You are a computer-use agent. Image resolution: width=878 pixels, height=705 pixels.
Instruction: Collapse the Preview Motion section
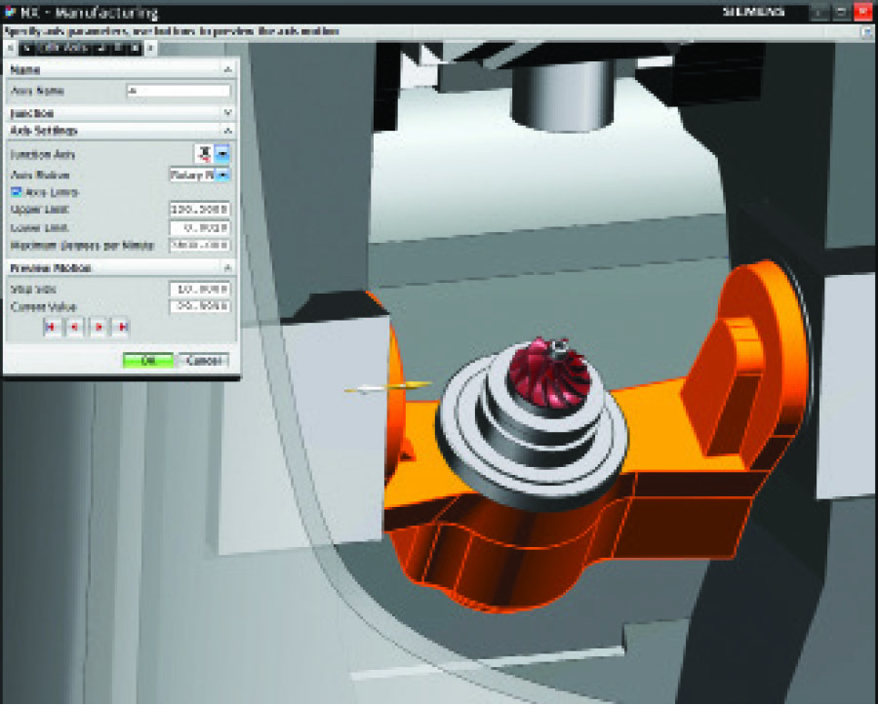pos(227,267)
